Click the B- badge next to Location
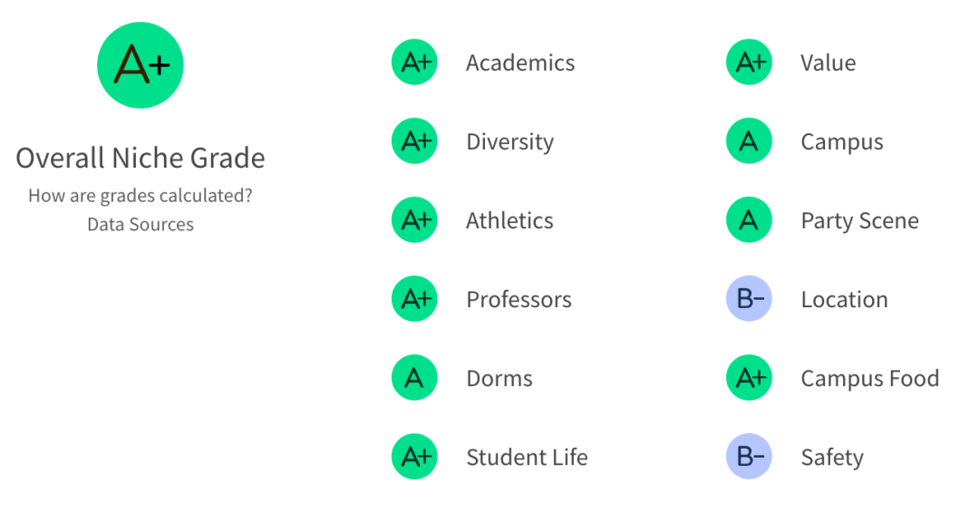Screen dimensions: 979x522 (749, 299)
